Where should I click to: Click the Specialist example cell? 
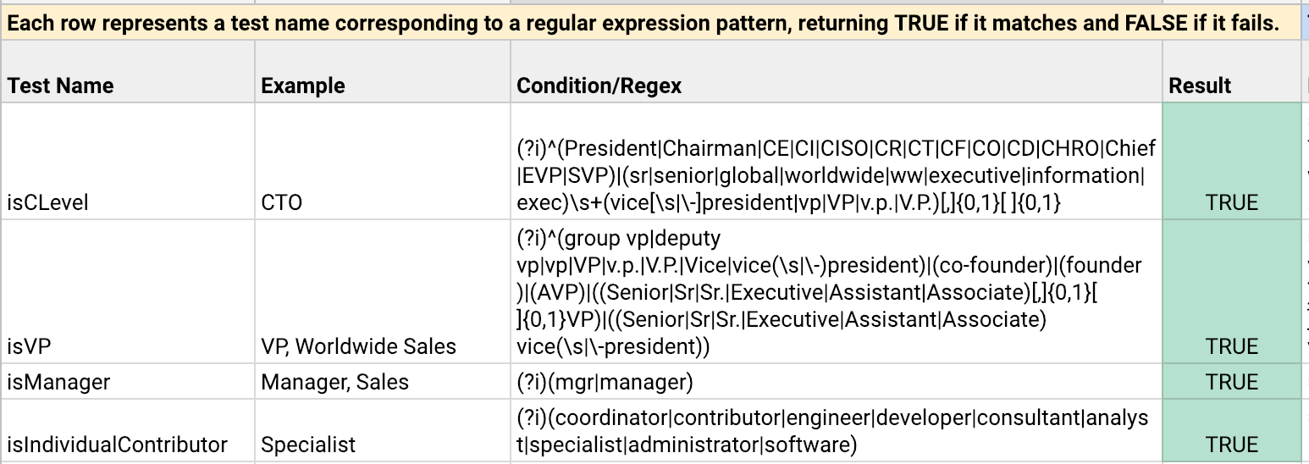pyautogui.click(x=308, y=445)
